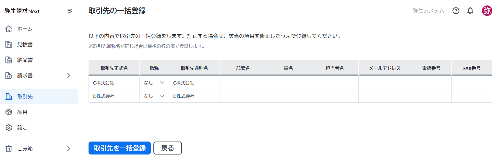Collapse the sidebar with the menu toggle icon
Screen dimensions: 503x160
pos(70,11)
